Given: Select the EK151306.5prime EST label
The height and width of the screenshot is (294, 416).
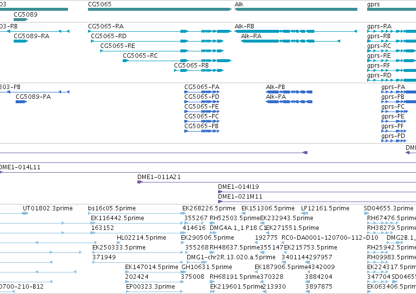Looking at the screenshot, I should coord(268,208).
